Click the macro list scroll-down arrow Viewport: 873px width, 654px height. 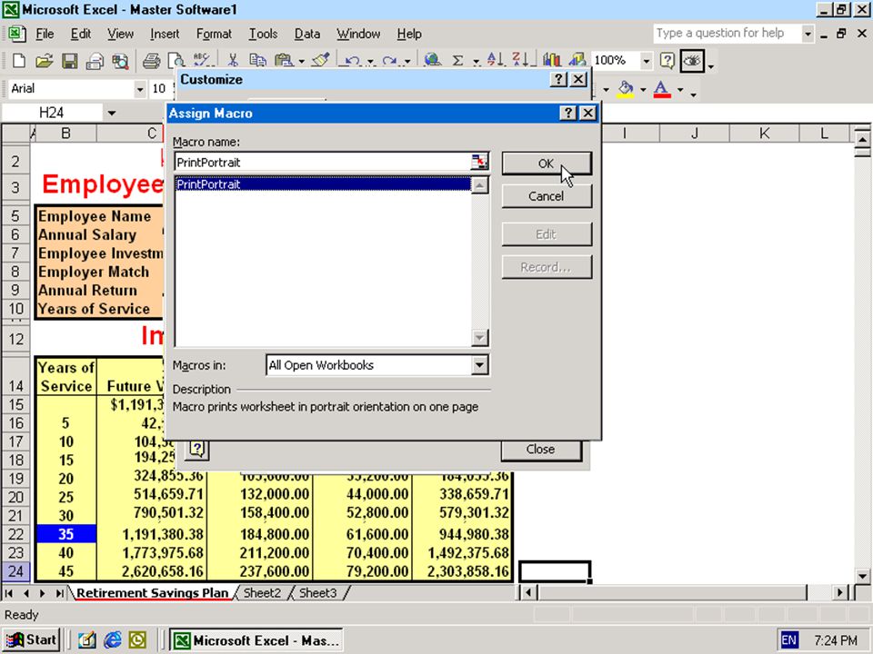[x=480, y=338]
